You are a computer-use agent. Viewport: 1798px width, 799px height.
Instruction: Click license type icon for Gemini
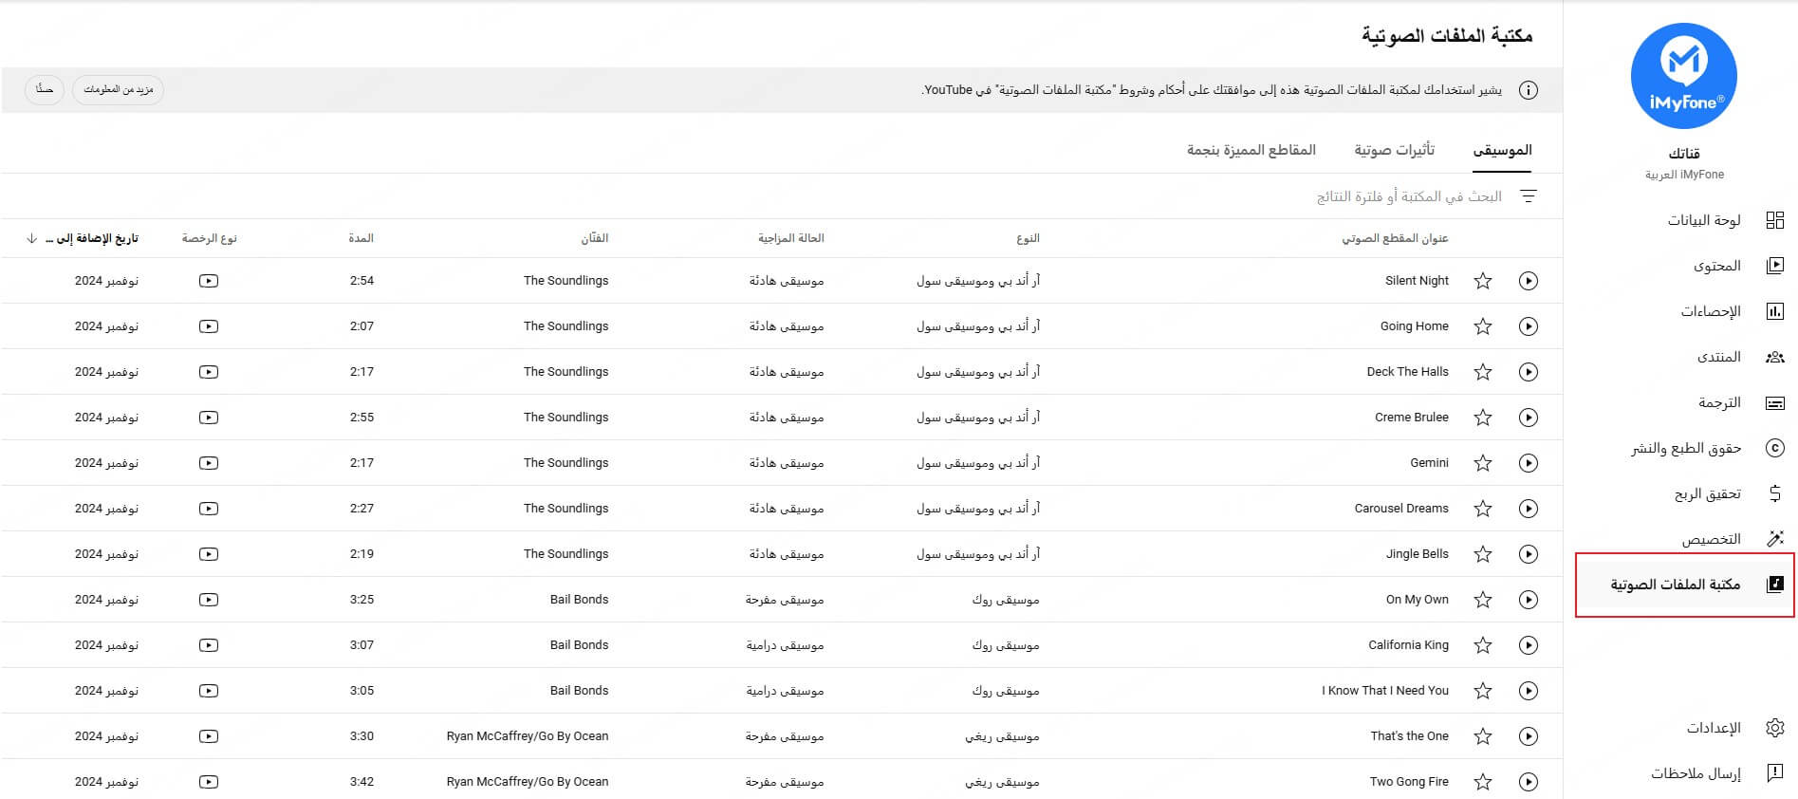click(x=209, y=463)
